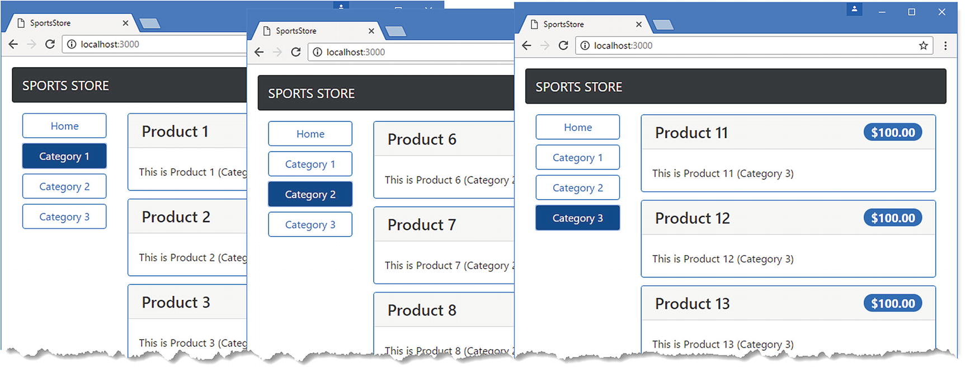
Task: Reload page in leftmost browser window
Action: (50, 44)
